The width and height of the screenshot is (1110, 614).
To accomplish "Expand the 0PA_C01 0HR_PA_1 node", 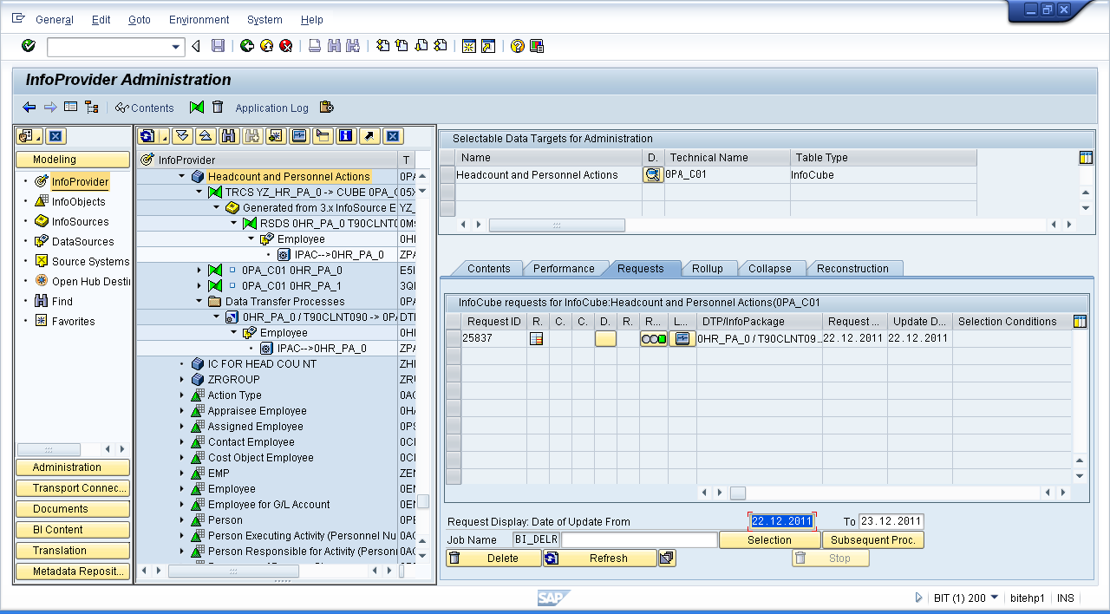I will (199, 285).
